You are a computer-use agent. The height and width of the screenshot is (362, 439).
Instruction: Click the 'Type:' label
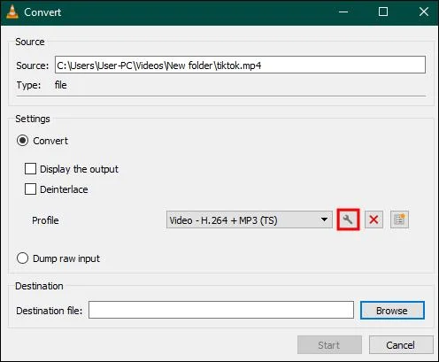pyautogui.click(x=28, y=85)
